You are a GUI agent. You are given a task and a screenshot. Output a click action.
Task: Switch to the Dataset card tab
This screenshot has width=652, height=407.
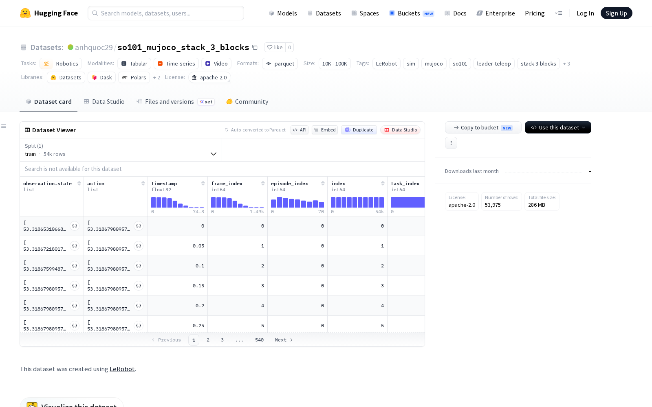click(x=48, y=102)
